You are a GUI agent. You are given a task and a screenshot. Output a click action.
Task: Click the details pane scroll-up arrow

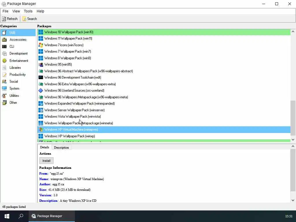293,146
